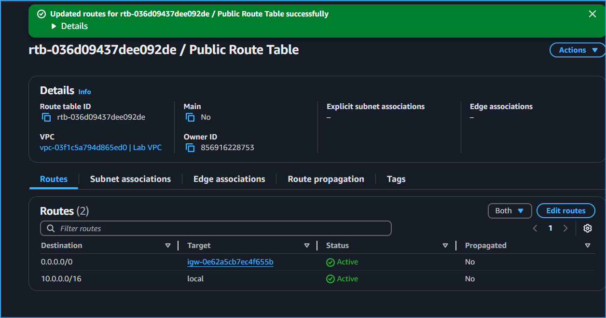606x318 pixels.
Task: Dismiss the success notification banner
Action: click(592, 14)
